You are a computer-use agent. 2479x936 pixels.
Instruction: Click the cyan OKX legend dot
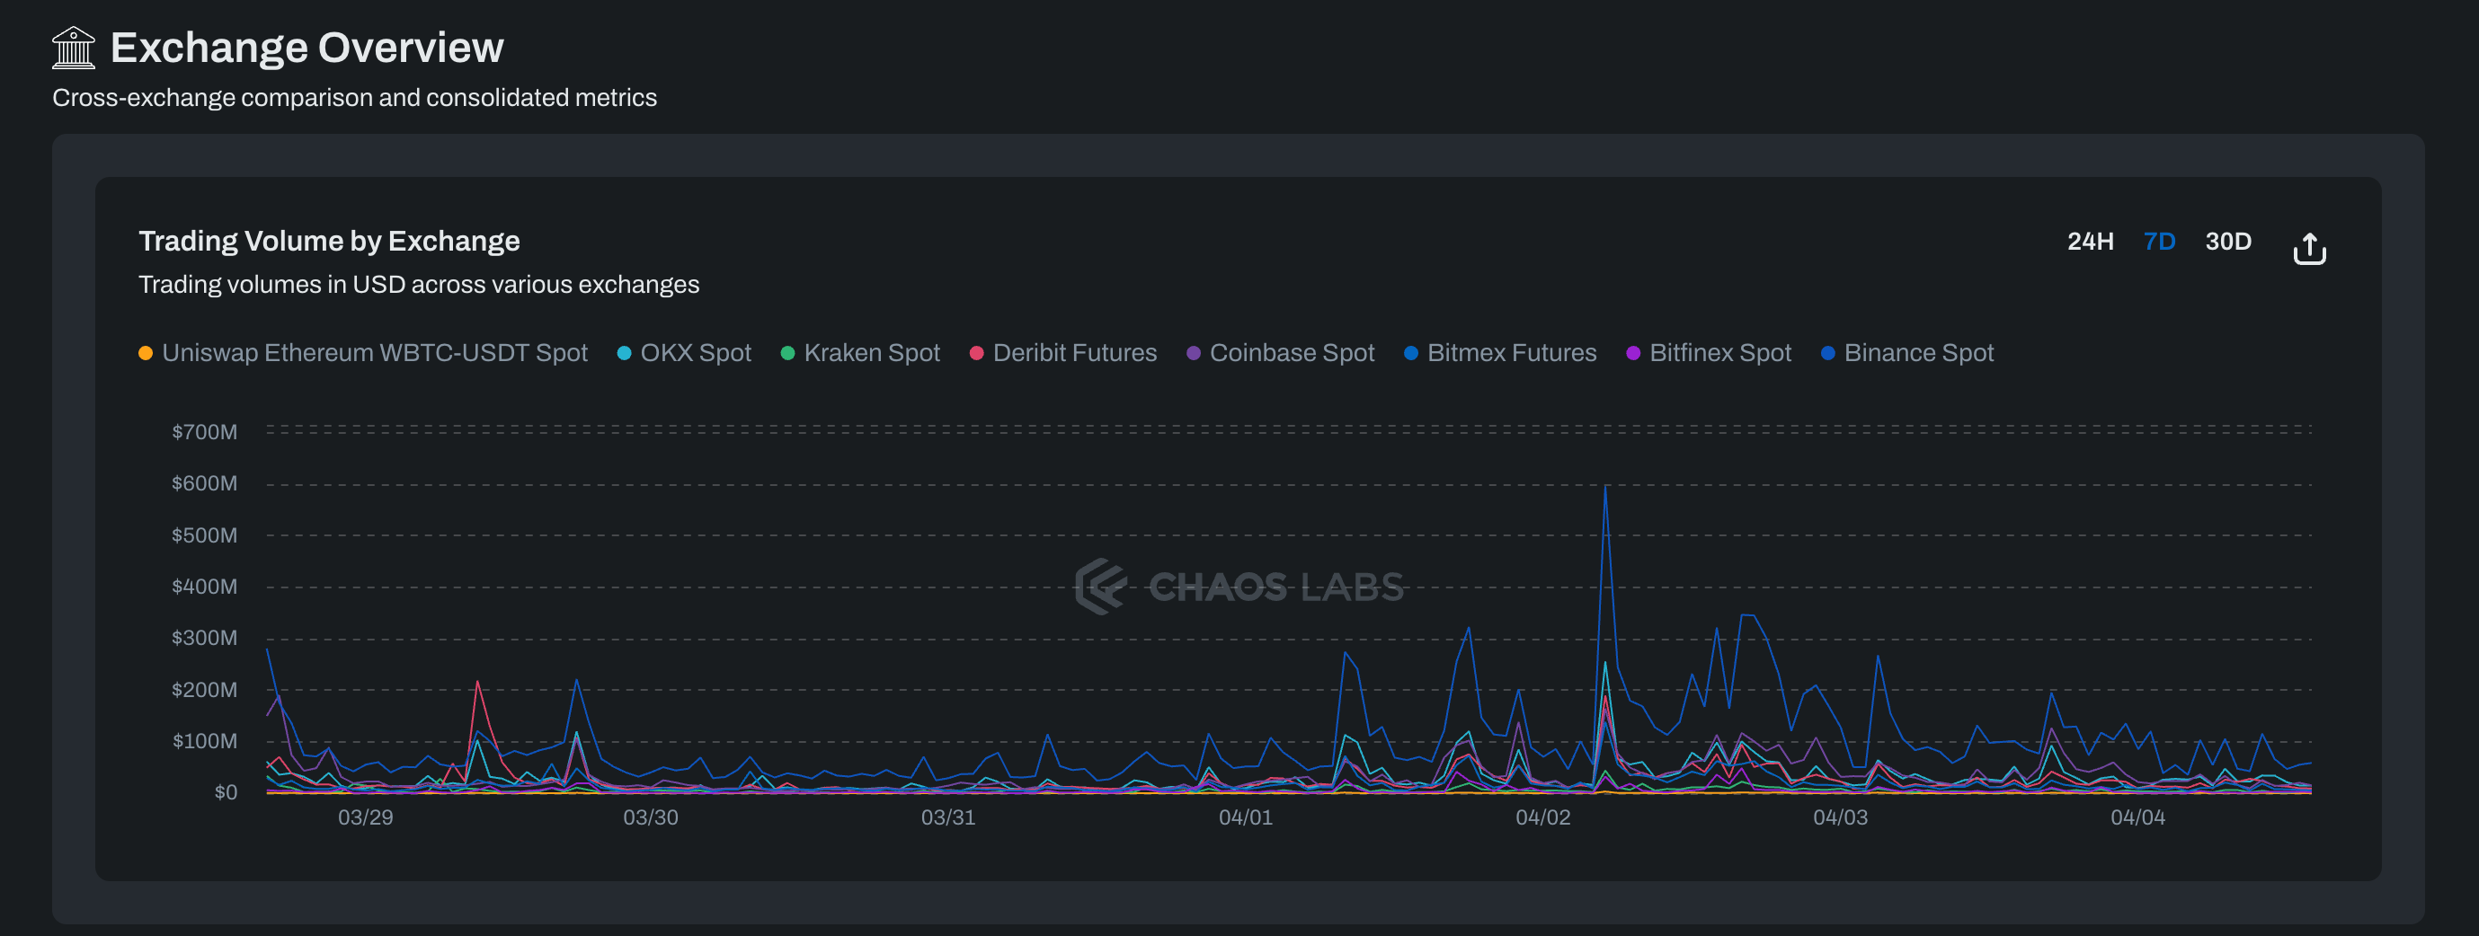coord(624,353)
